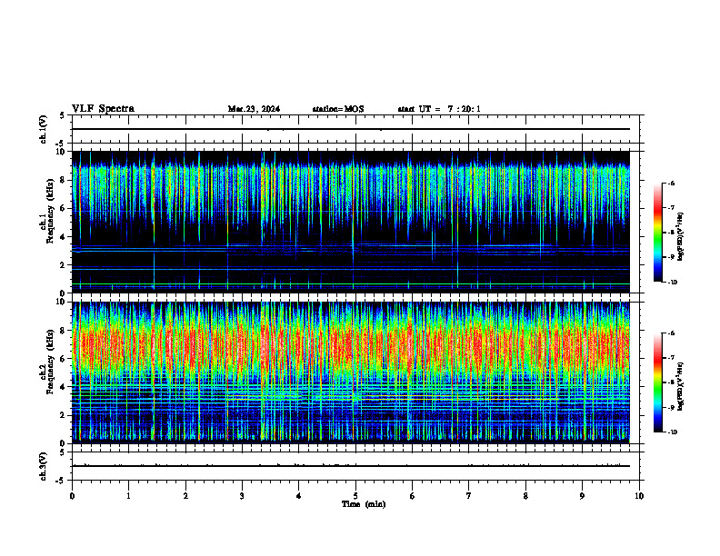Click time axis tick label "6"
The image size is (720, 556).
[x=412, y=496]
